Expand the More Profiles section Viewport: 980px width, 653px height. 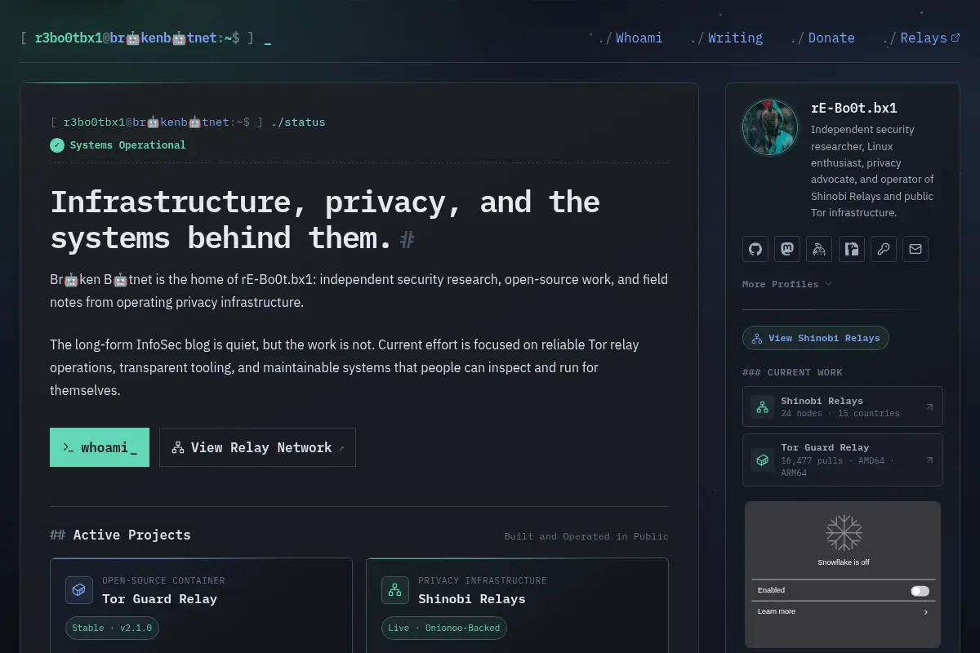pos(787,284)
